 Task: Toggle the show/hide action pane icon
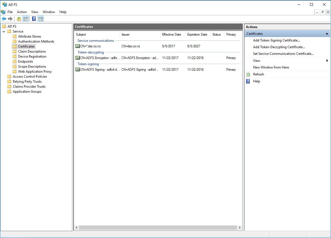click(x=41, y=19)
